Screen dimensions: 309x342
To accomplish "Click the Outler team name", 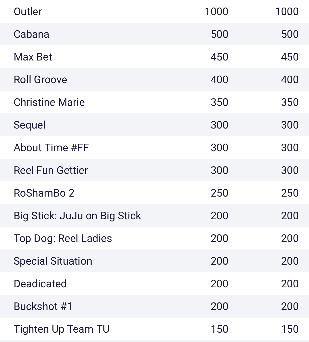I will (x=28, y=12).
